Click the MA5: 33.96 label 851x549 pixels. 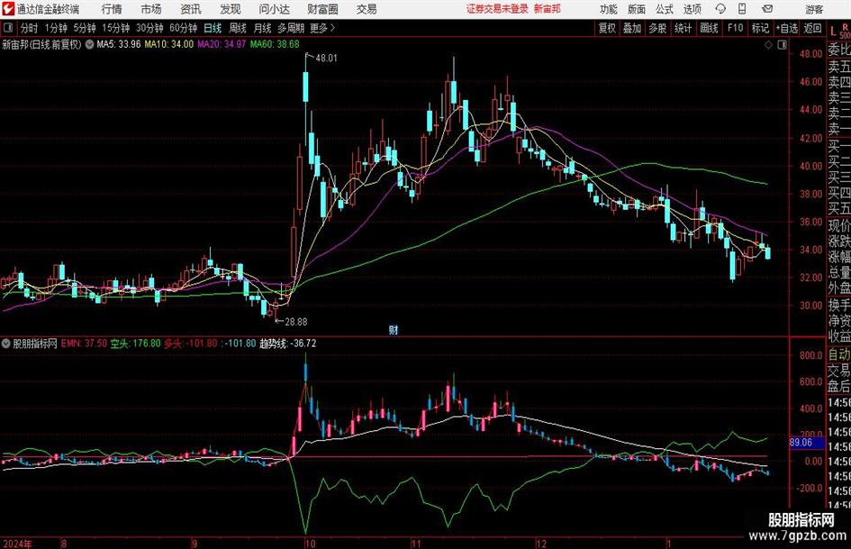(118, 44)
